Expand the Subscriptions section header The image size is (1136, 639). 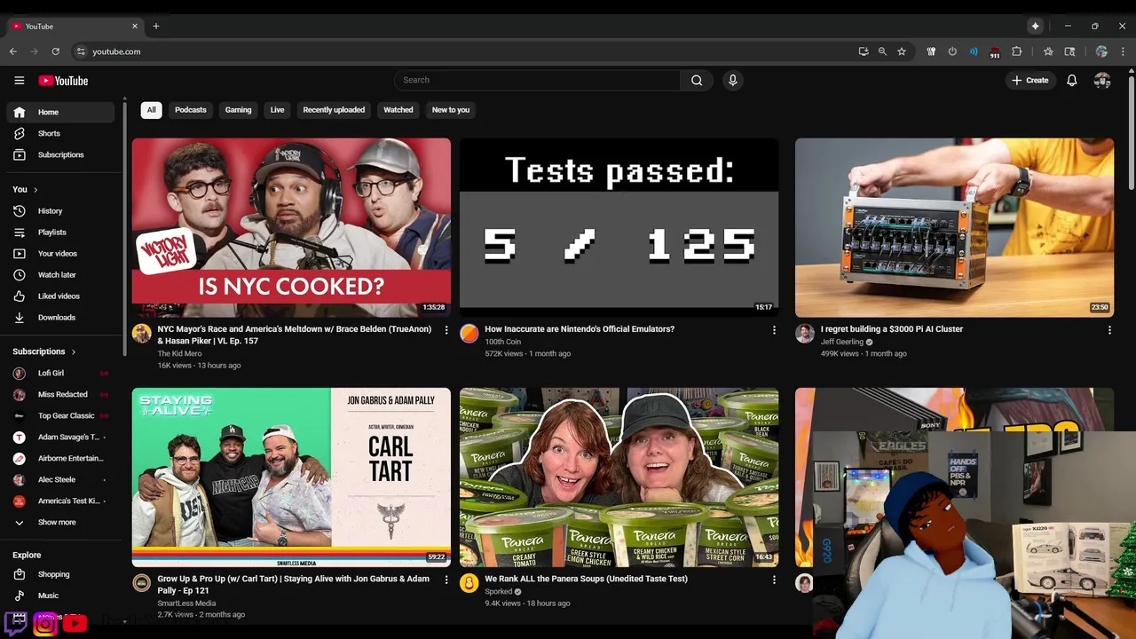pyautogui.click(x=44, y=351)
